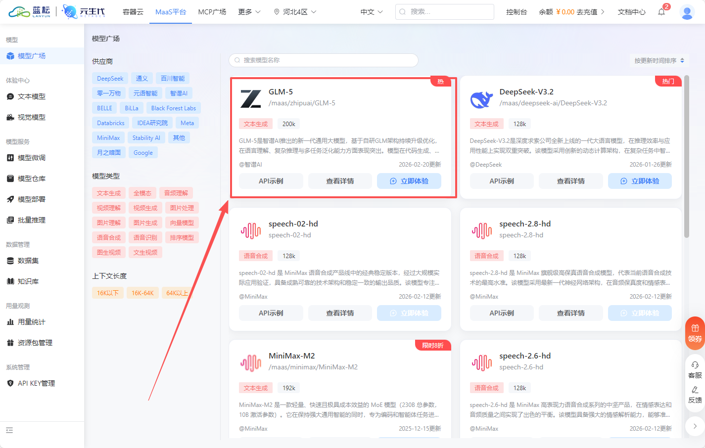Open user avatar profile menu
The image size is (705, 448).
click(x=687, y=12)
